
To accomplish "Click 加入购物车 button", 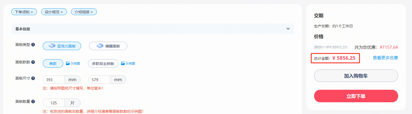I will click(356, 76).
